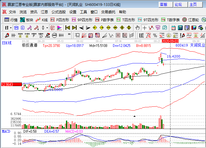Click the yellow diamond horizontal-expand icon
The height and width of the screenshot is (148, 206).
(x=108, y=28)
